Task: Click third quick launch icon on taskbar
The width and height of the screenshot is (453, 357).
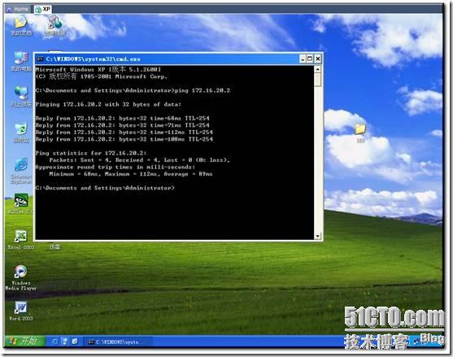Action: click(75, 342)
